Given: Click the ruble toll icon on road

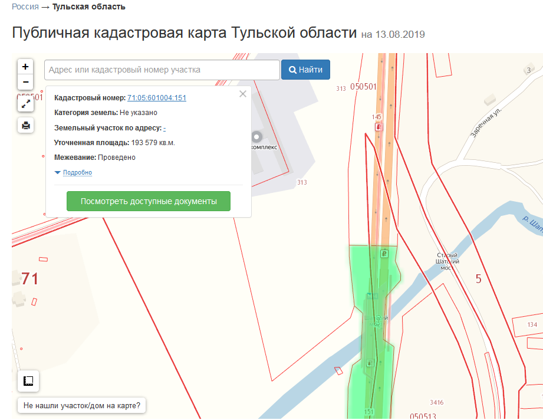Looking at the screenshot, I should pos(384,254).
